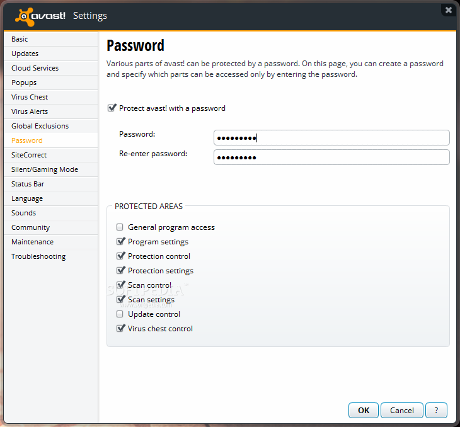
Task: Click the Password page heading
Action: click(135, 46)
